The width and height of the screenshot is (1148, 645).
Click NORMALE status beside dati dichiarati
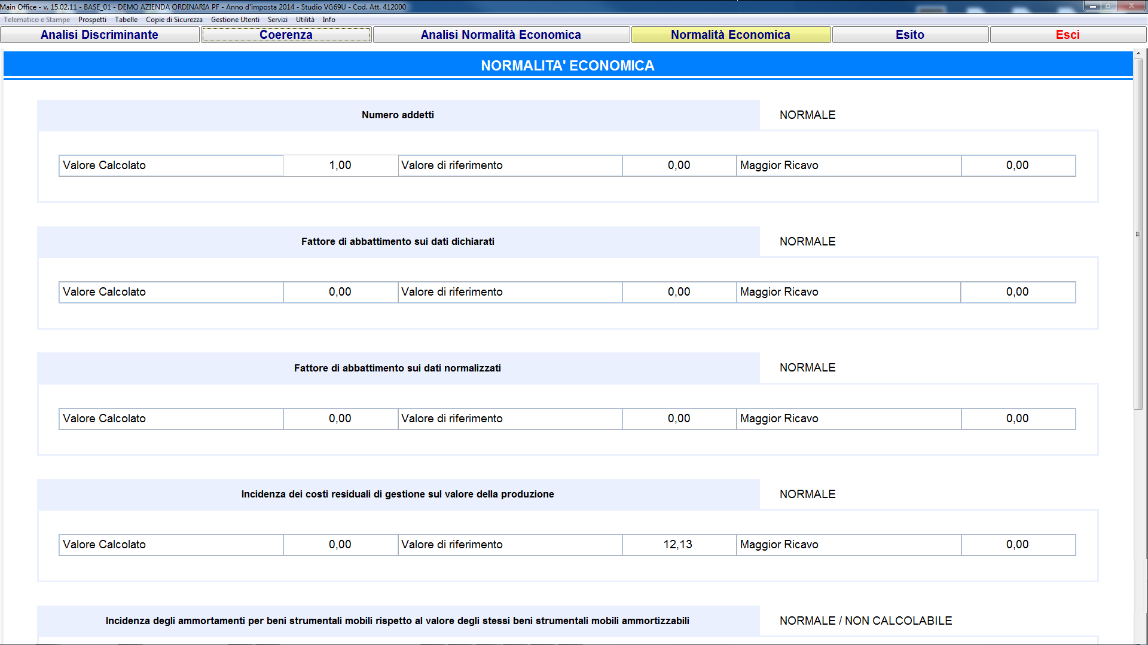pos(808,241)
